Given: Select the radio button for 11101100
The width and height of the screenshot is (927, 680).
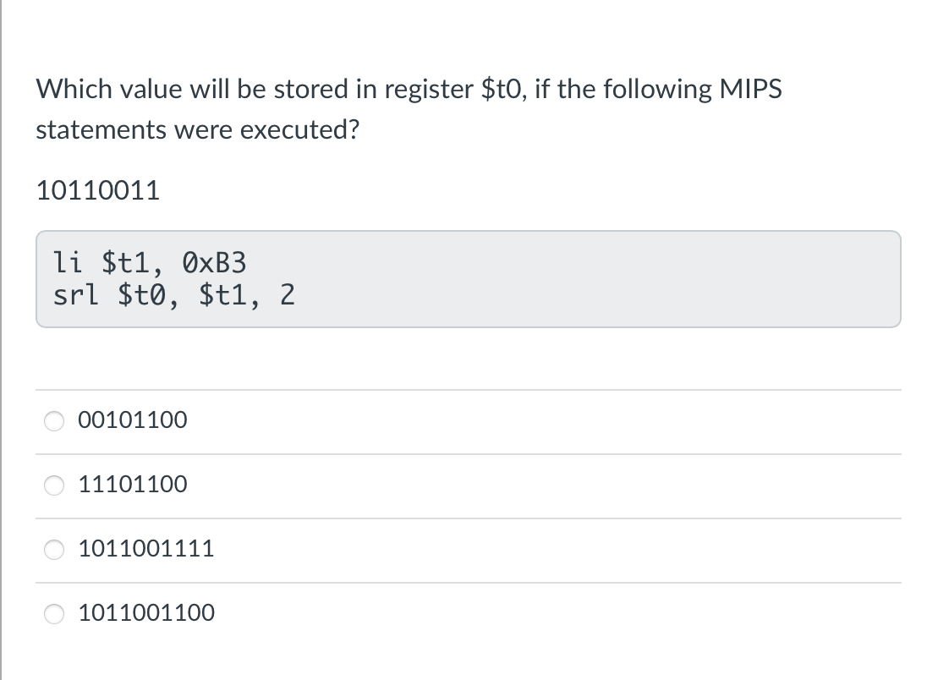Looking at the screenshot, I should click(53, 485).
